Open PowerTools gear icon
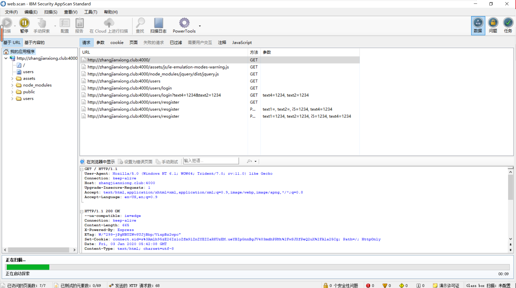 184,23
